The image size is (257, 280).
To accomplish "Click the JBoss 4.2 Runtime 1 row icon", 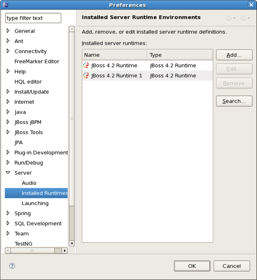I will [x=86, y=75].
